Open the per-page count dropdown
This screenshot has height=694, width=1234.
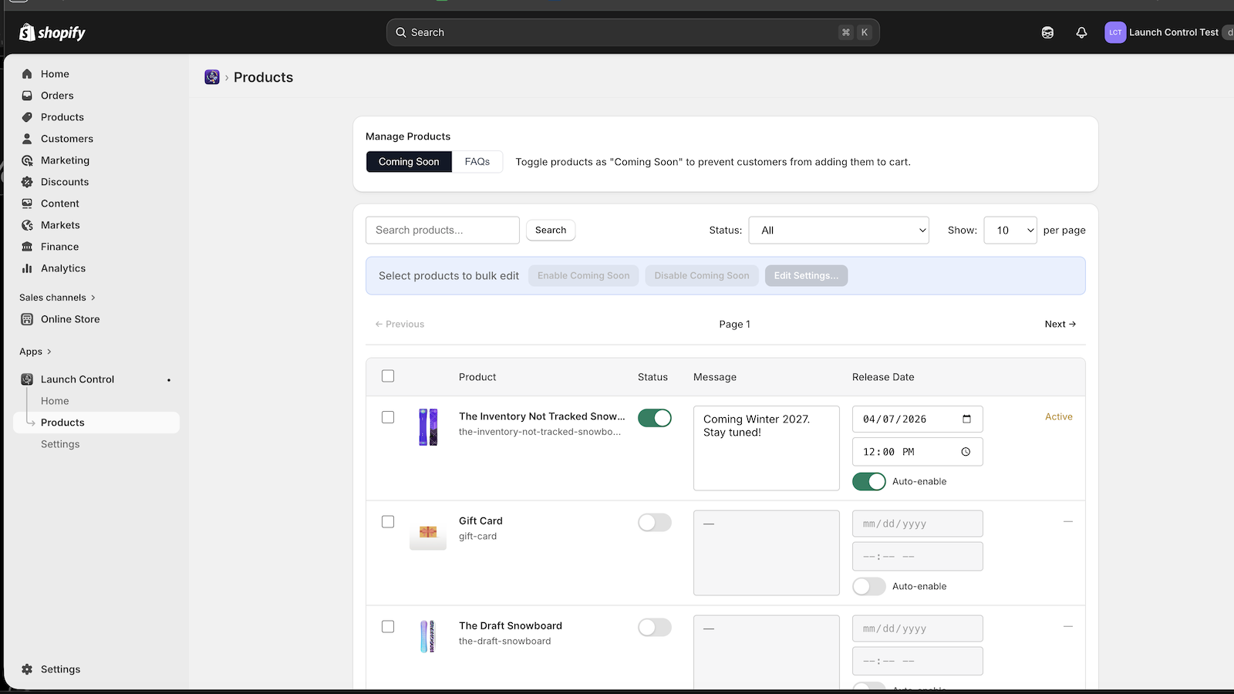pos(1010,230)
